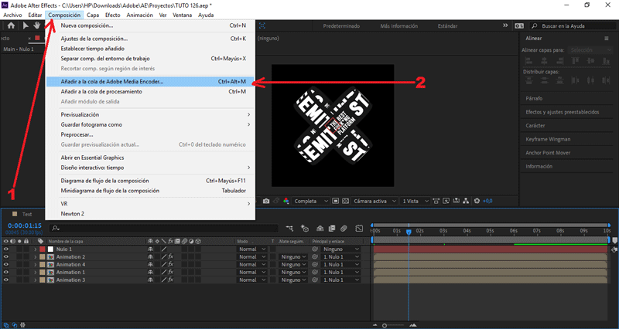Enable frame blending for the composition
Screen dimensions: 619x329
332,228
